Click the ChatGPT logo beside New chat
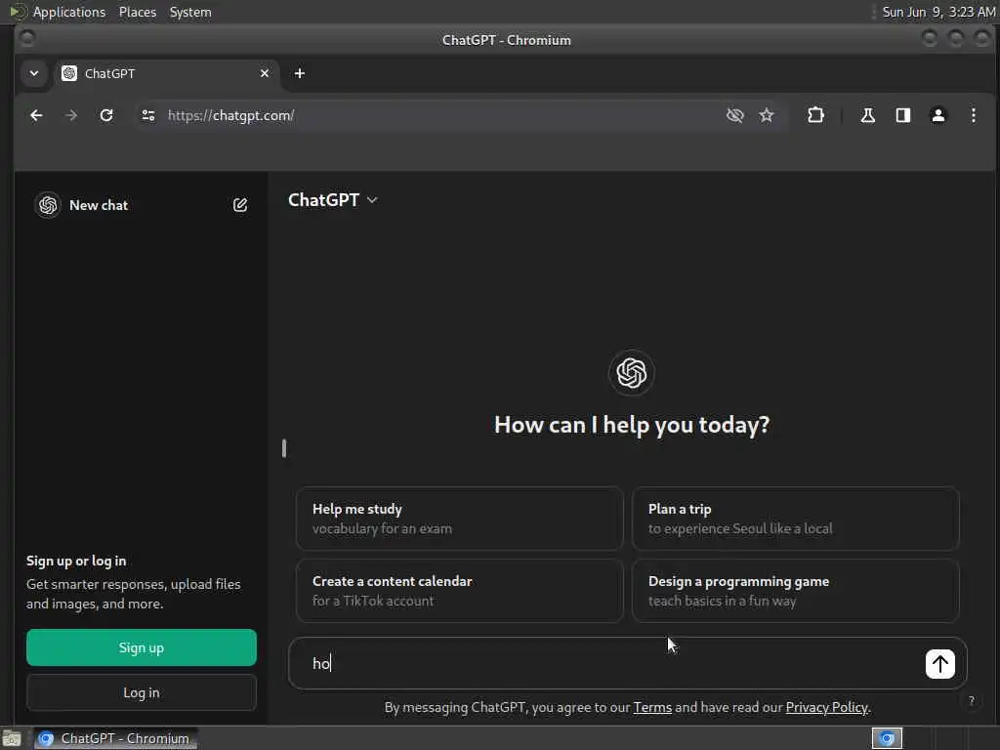 coord(48,205)
